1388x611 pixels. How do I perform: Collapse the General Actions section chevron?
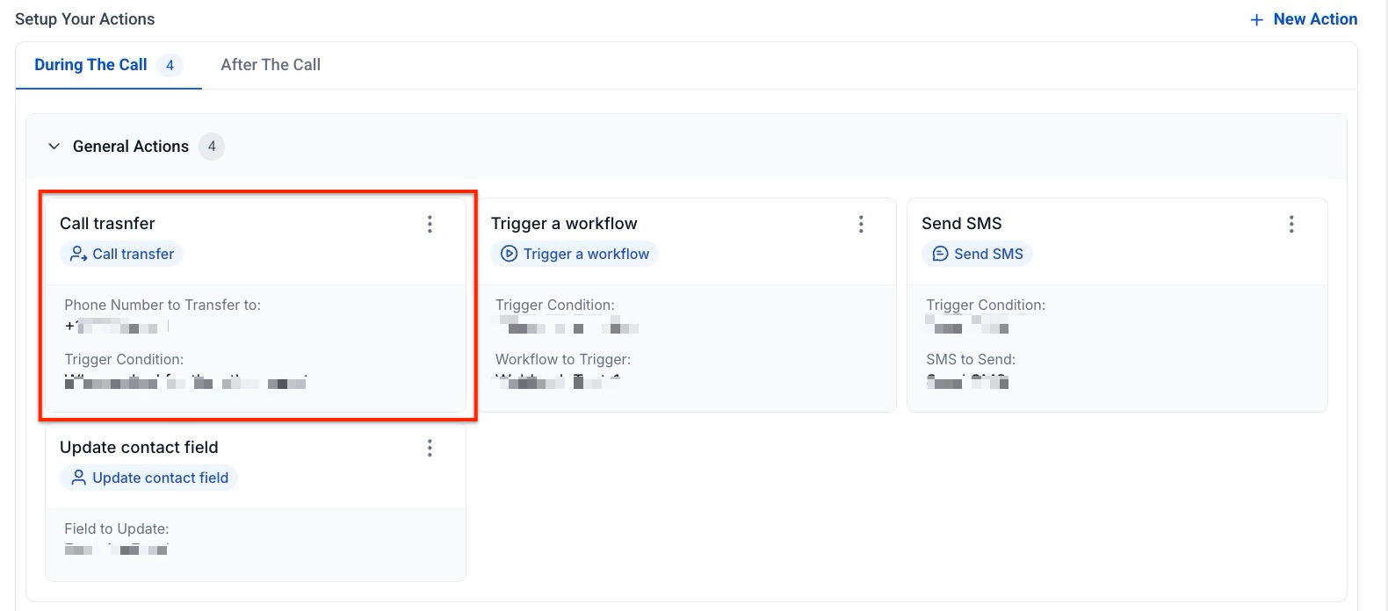coord(54,147)
